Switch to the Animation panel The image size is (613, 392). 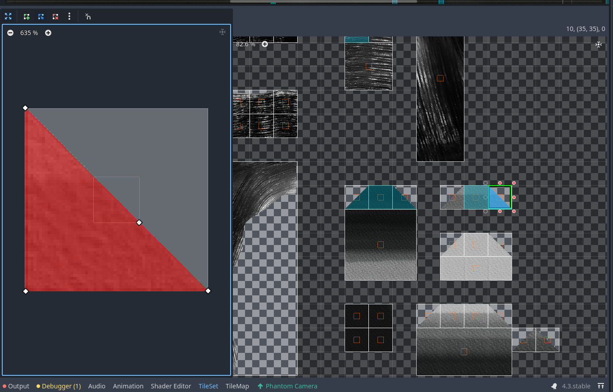[x=128, y=386]
